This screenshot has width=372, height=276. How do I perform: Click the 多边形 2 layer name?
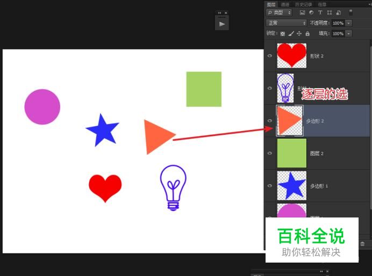(315, 121)
